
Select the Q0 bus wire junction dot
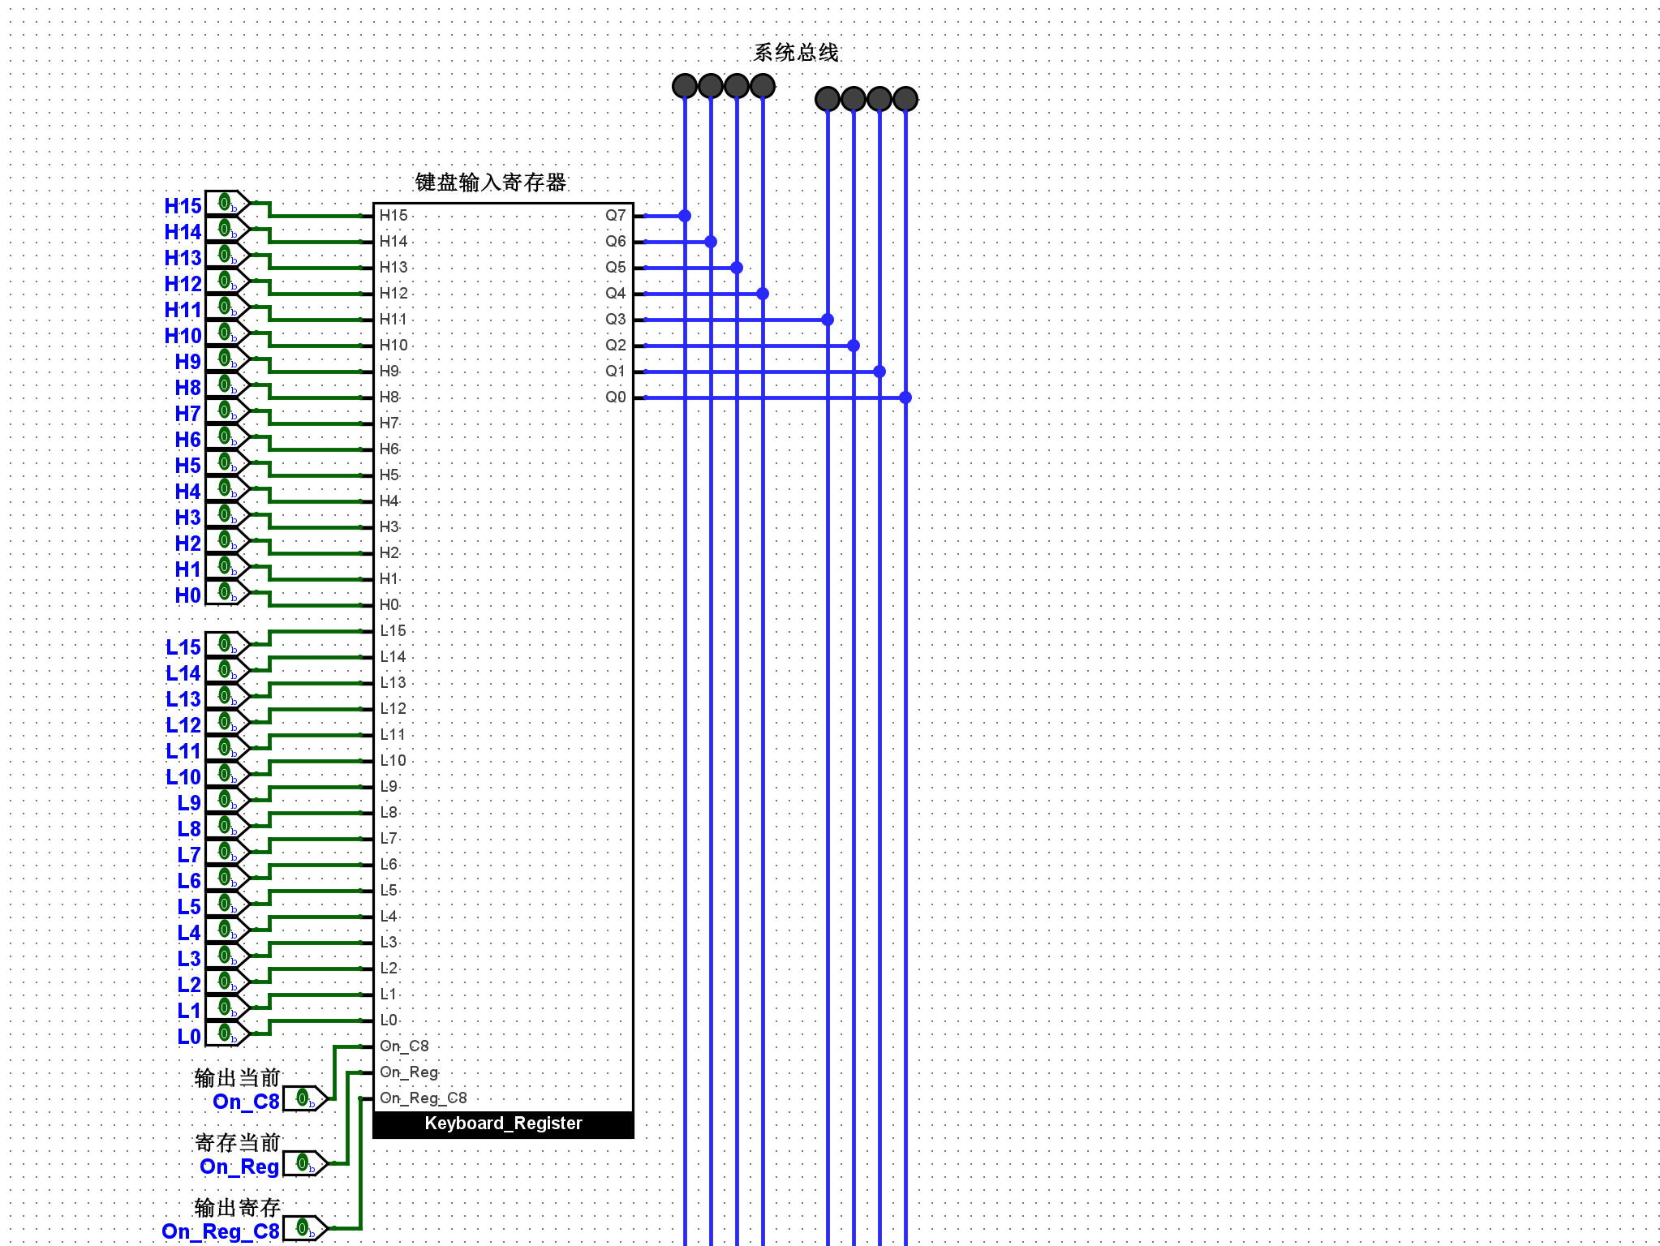point(905,397)
